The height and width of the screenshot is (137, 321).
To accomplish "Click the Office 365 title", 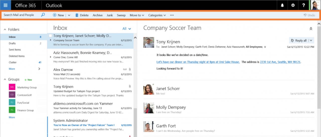I will (x=25, y=5).
